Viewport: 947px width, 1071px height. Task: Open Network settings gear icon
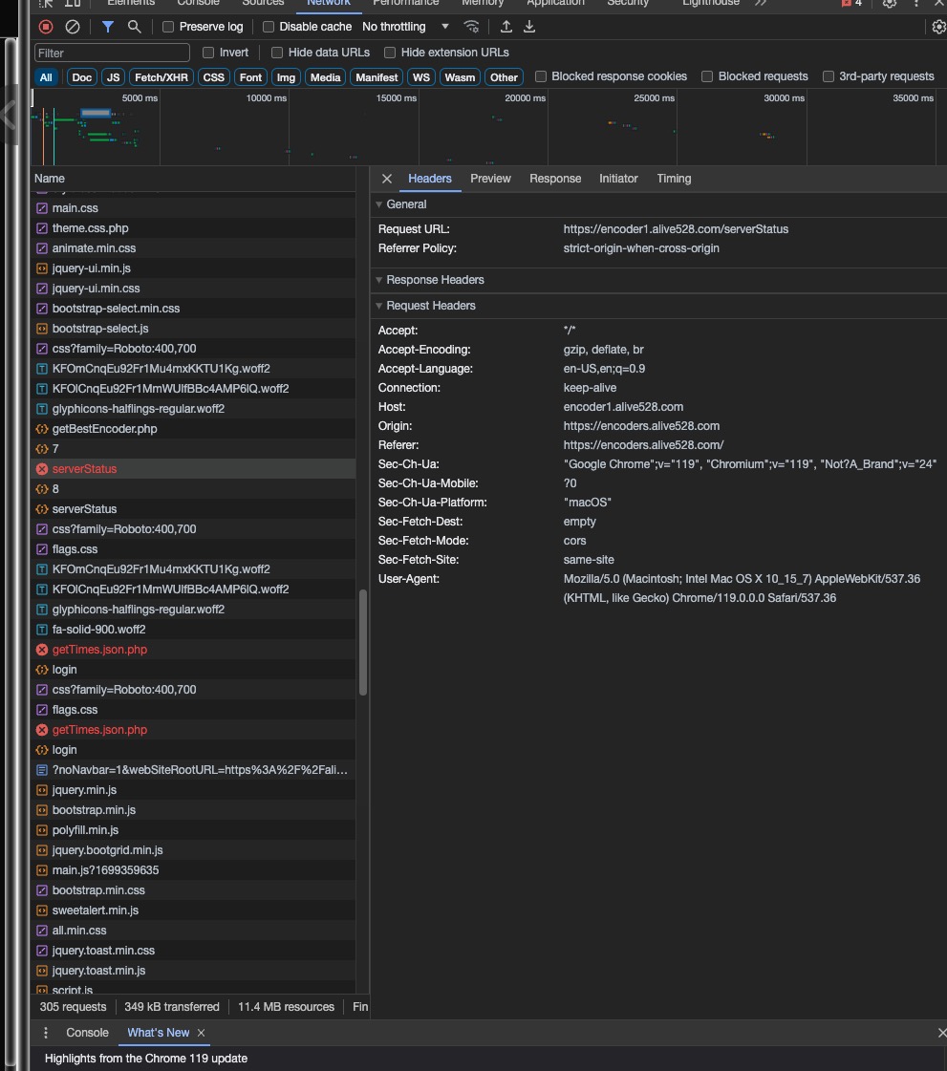pos(938,27)
